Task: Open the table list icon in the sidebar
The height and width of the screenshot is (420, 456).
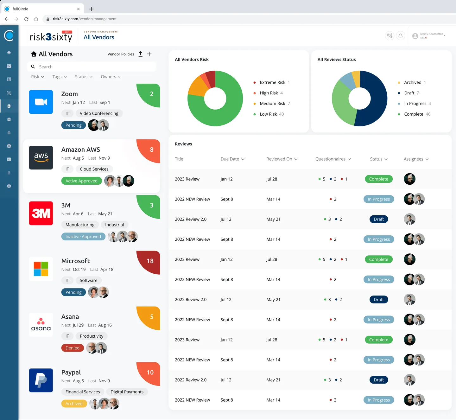Action: 9,79
